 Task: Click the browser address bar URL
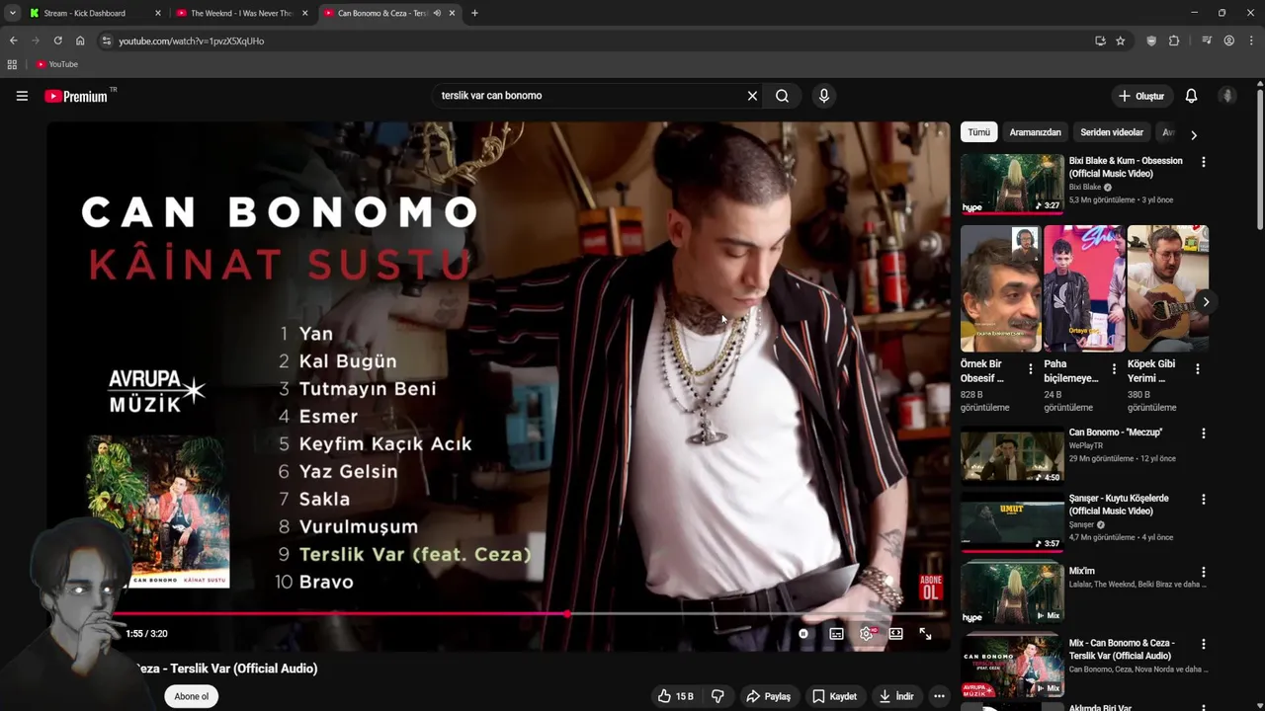tap(192, 40)
